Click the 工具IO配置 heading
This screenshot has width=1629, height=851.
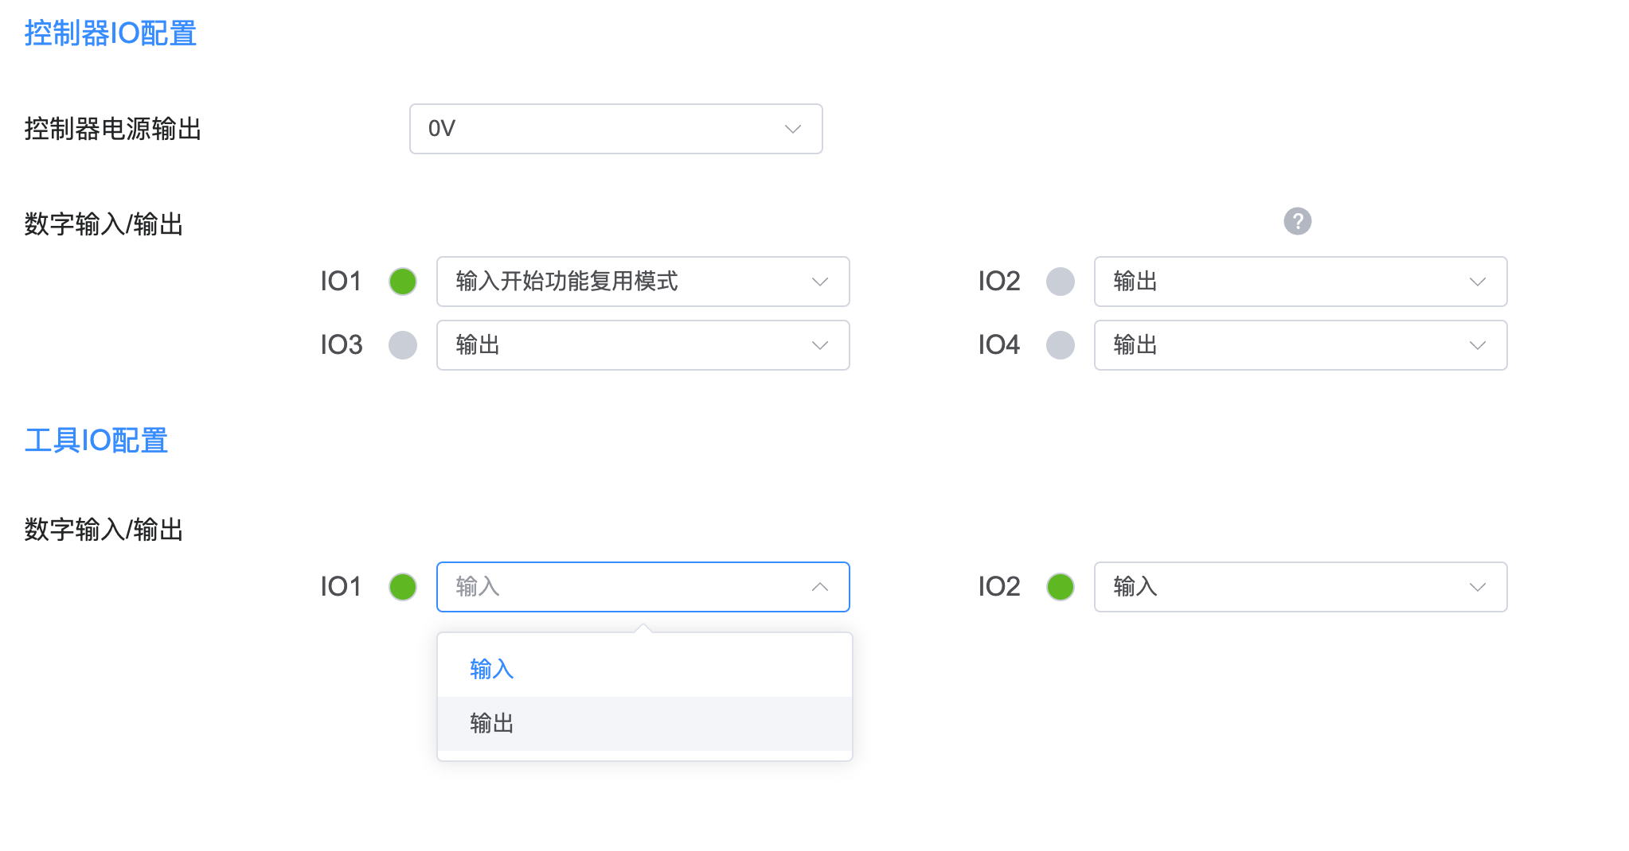(x=96, y=441)
